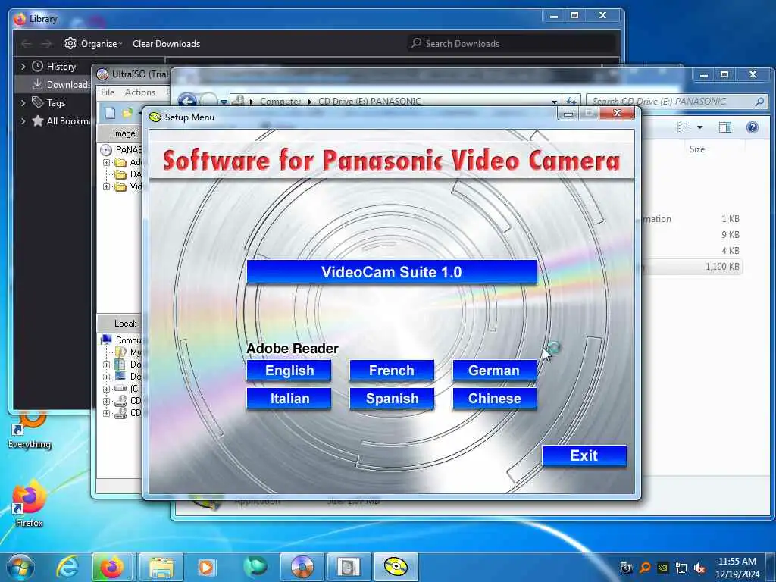Expand Tags node in Library sidebar
The height and width of the screenshot is (582, 776).
[23, 103]
